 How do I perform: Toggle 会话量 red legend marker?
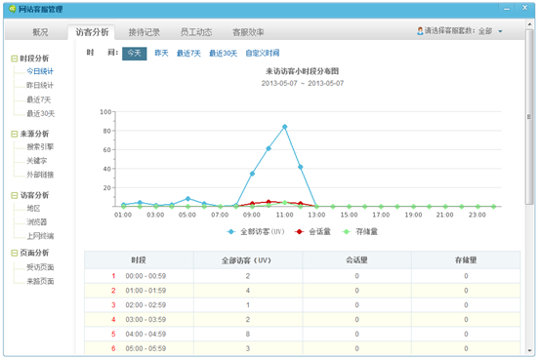click(300, 232)
